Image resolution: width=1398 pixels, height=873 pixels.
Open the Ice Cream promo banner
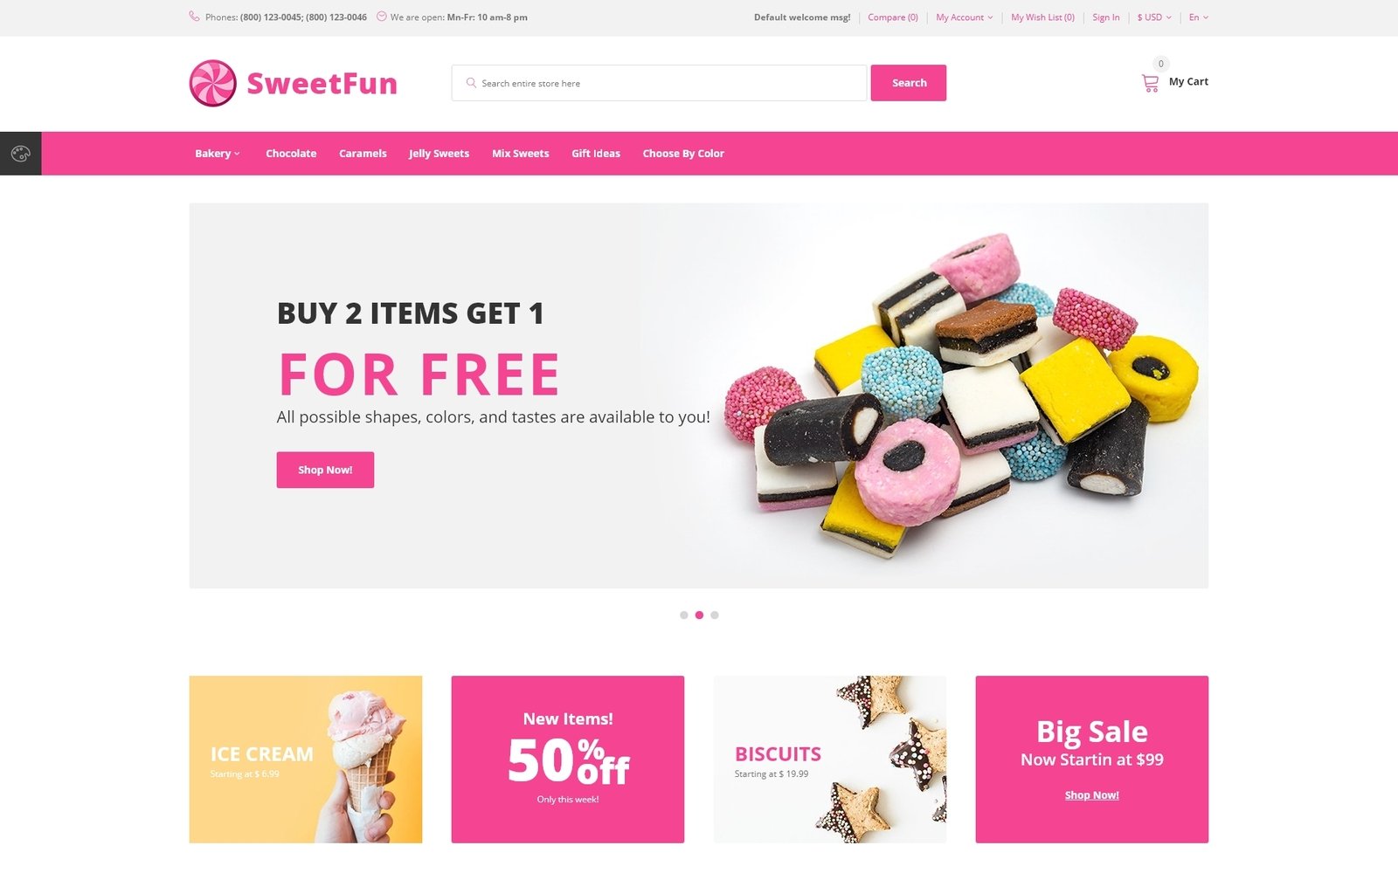(x=306, y=760)
